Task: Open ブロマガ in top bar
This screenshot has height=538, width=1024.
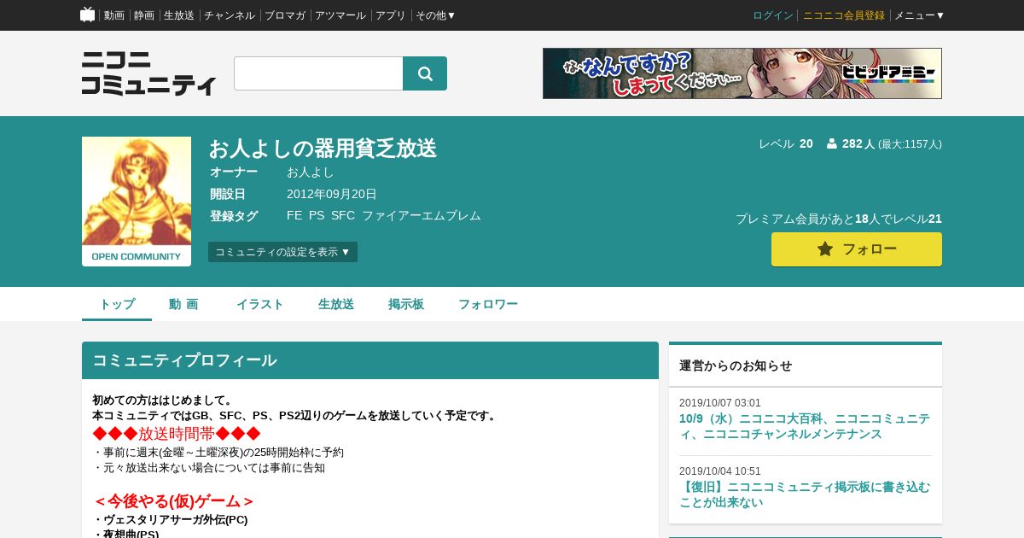Action: coord(285,15)
